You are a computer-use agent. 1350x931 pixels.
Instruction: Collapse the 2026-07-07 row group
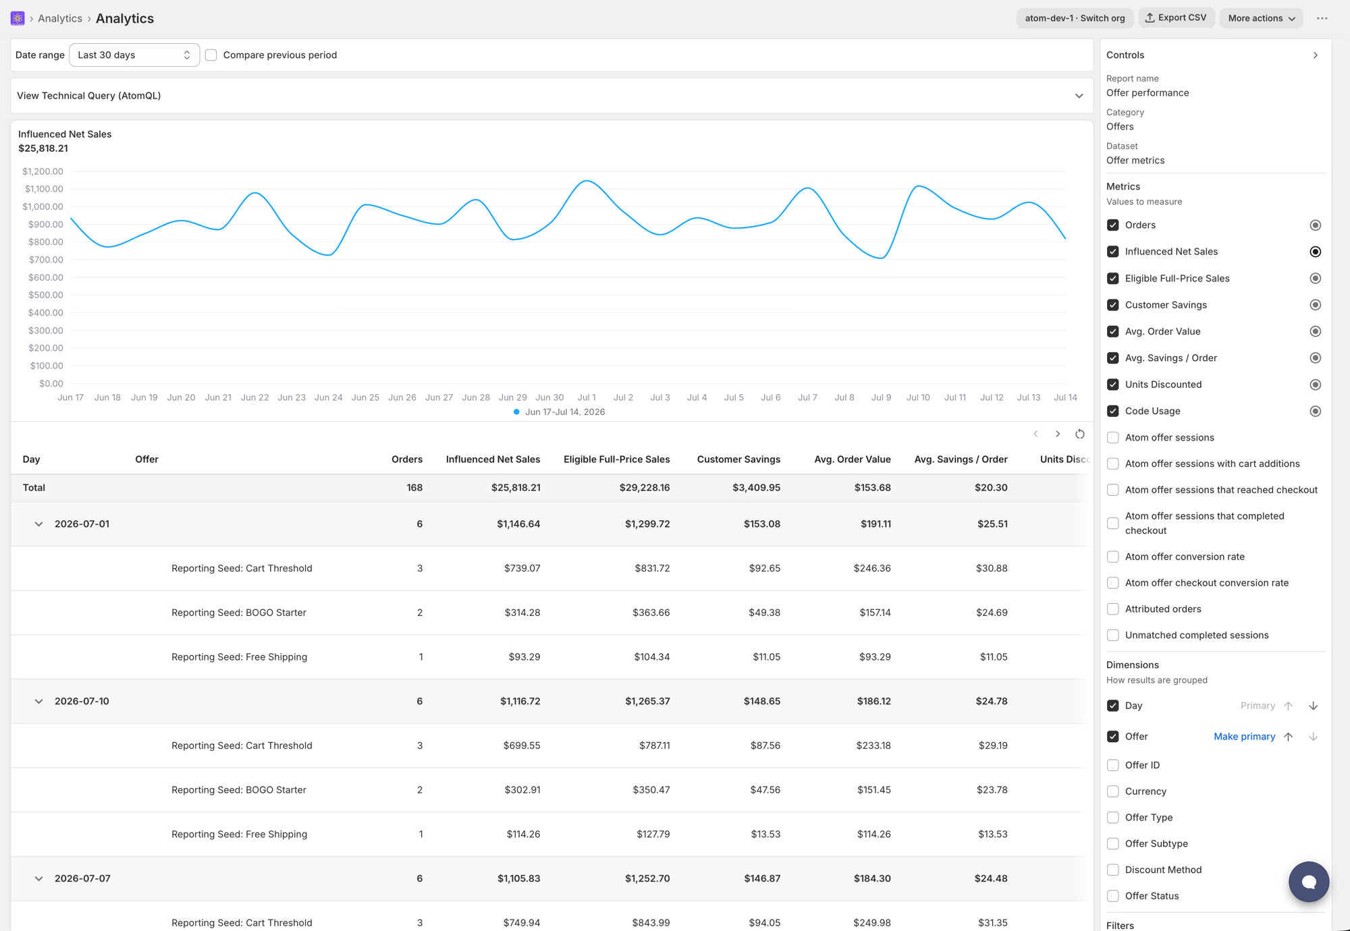point(38,879)
